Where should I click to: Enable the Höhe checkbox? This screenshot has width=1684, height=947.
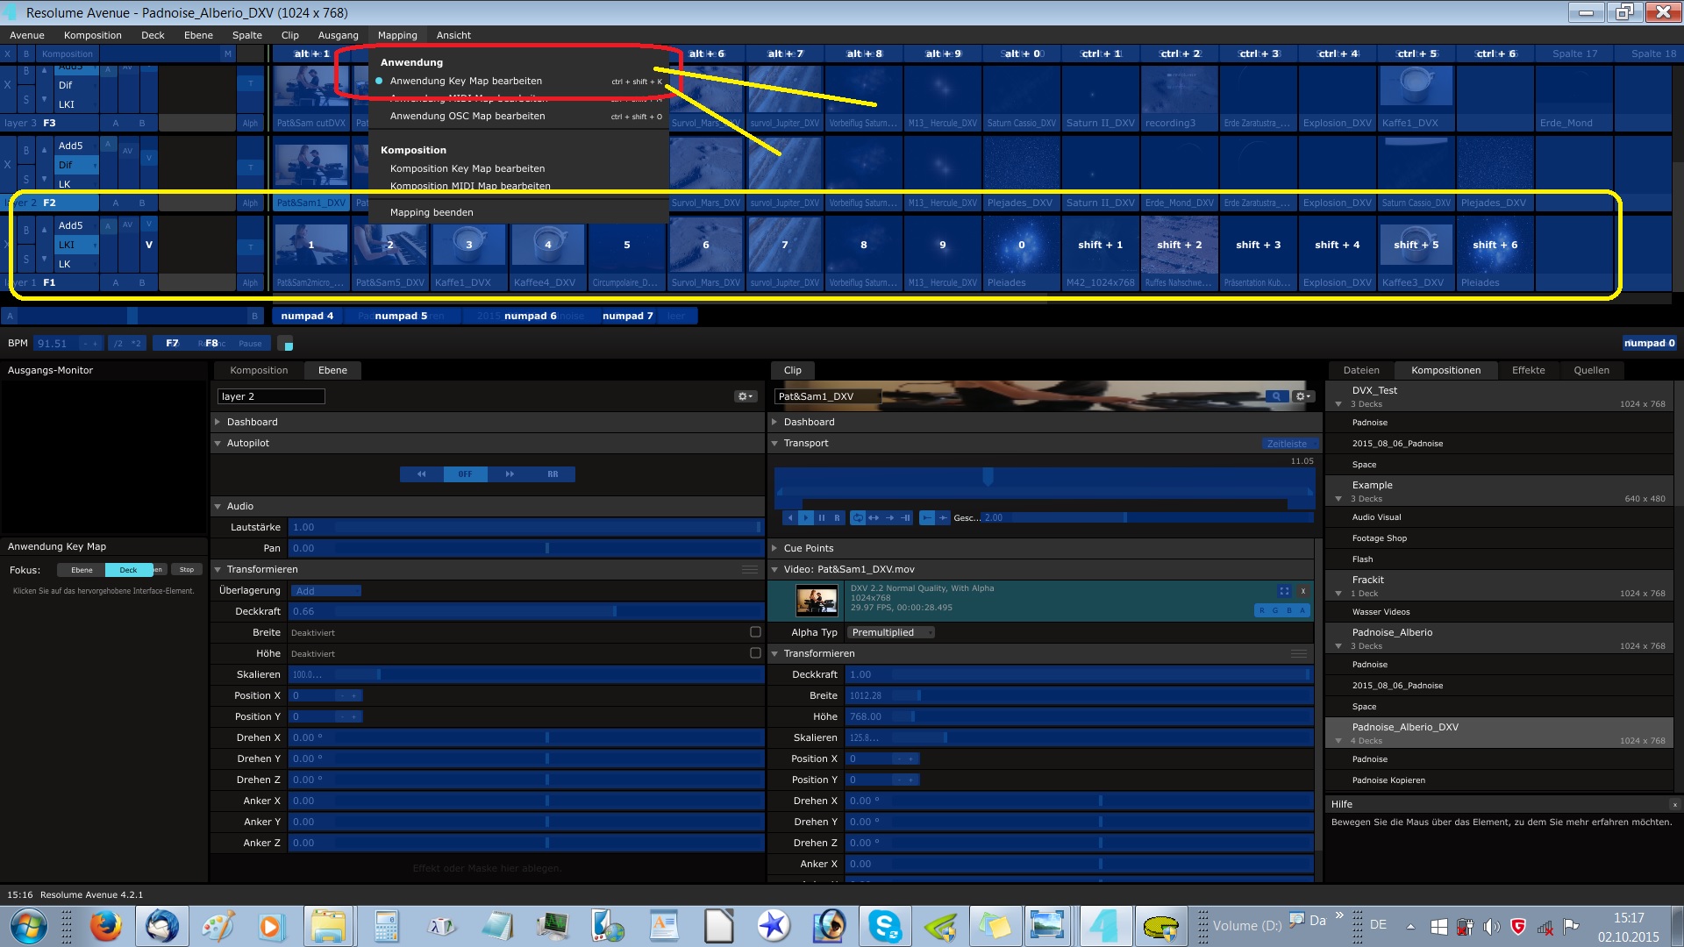pyautogui.click(x=755, y=653)
